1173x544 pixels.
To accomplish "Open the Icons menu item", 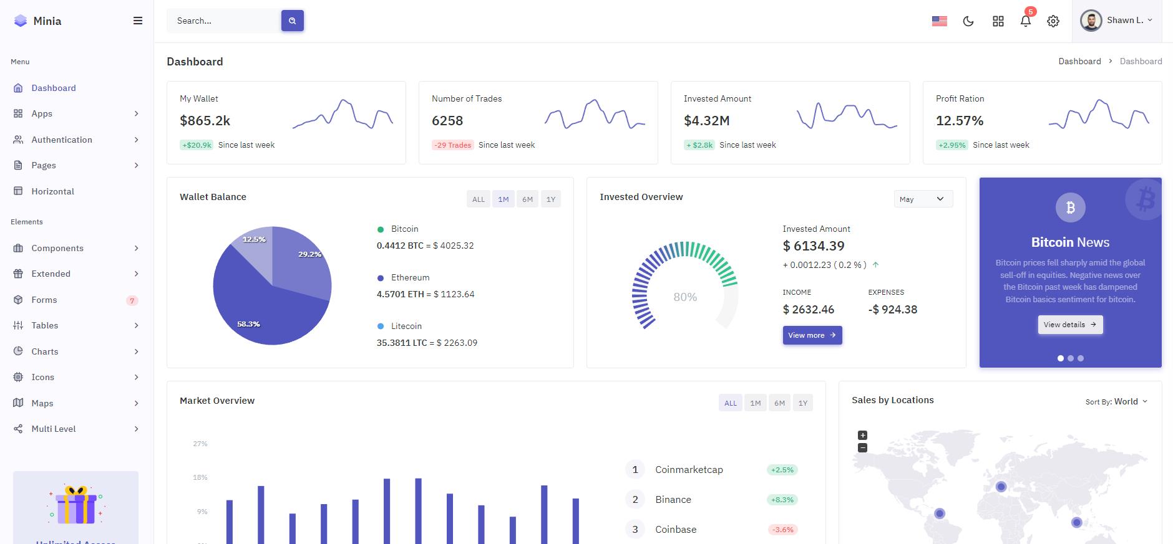I will coord(77,377).
